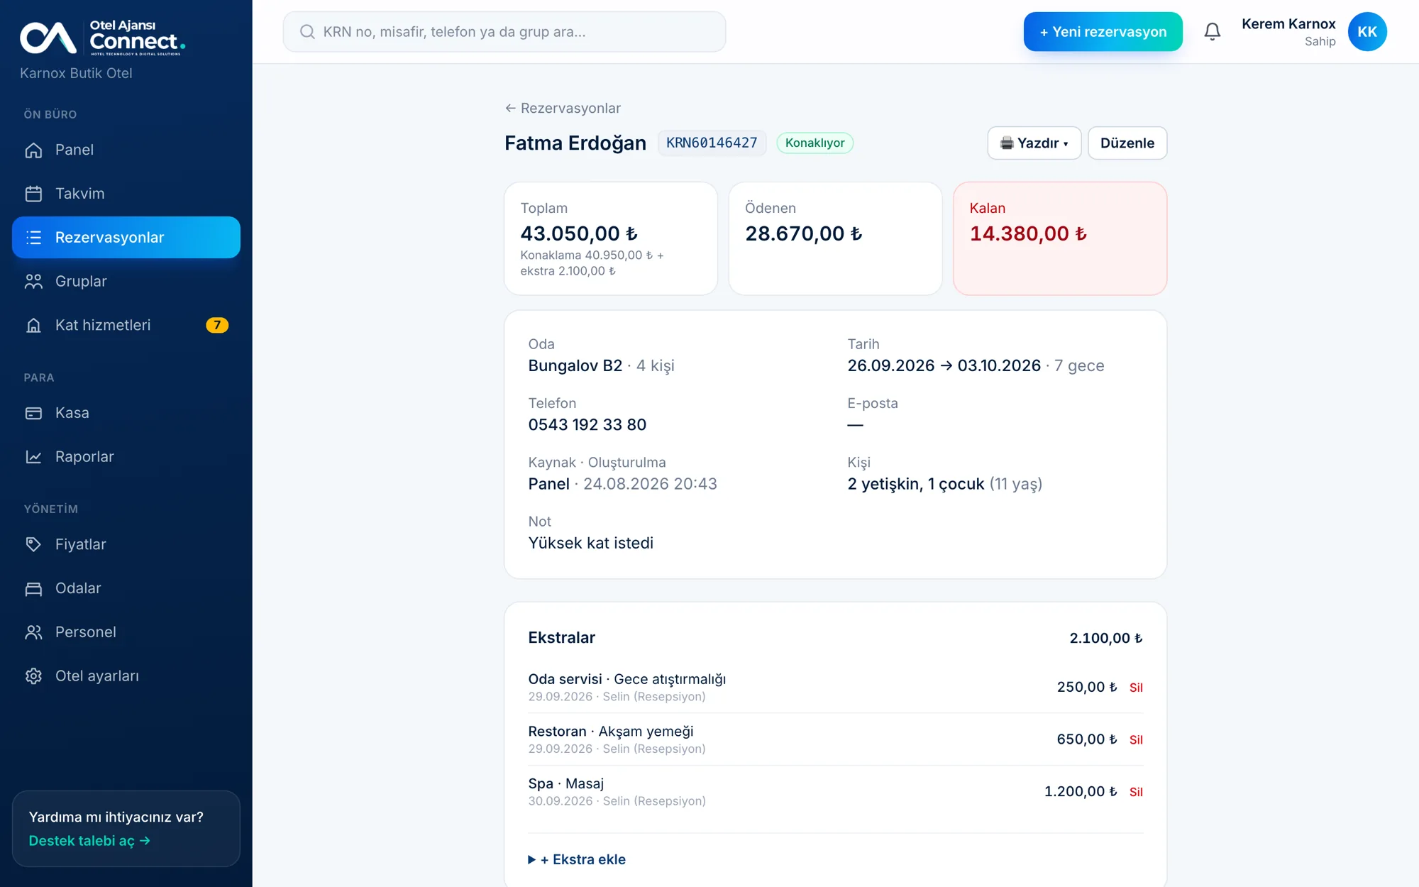Click the Panel home icon in sidebar
The width and height of the screenshot is (1419, 887).
[33, 150]
